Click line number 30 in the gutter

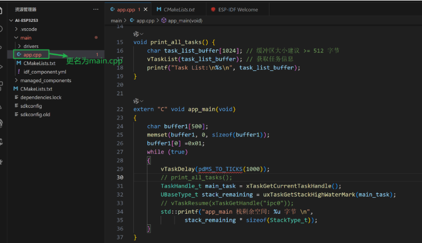[120, 177]
